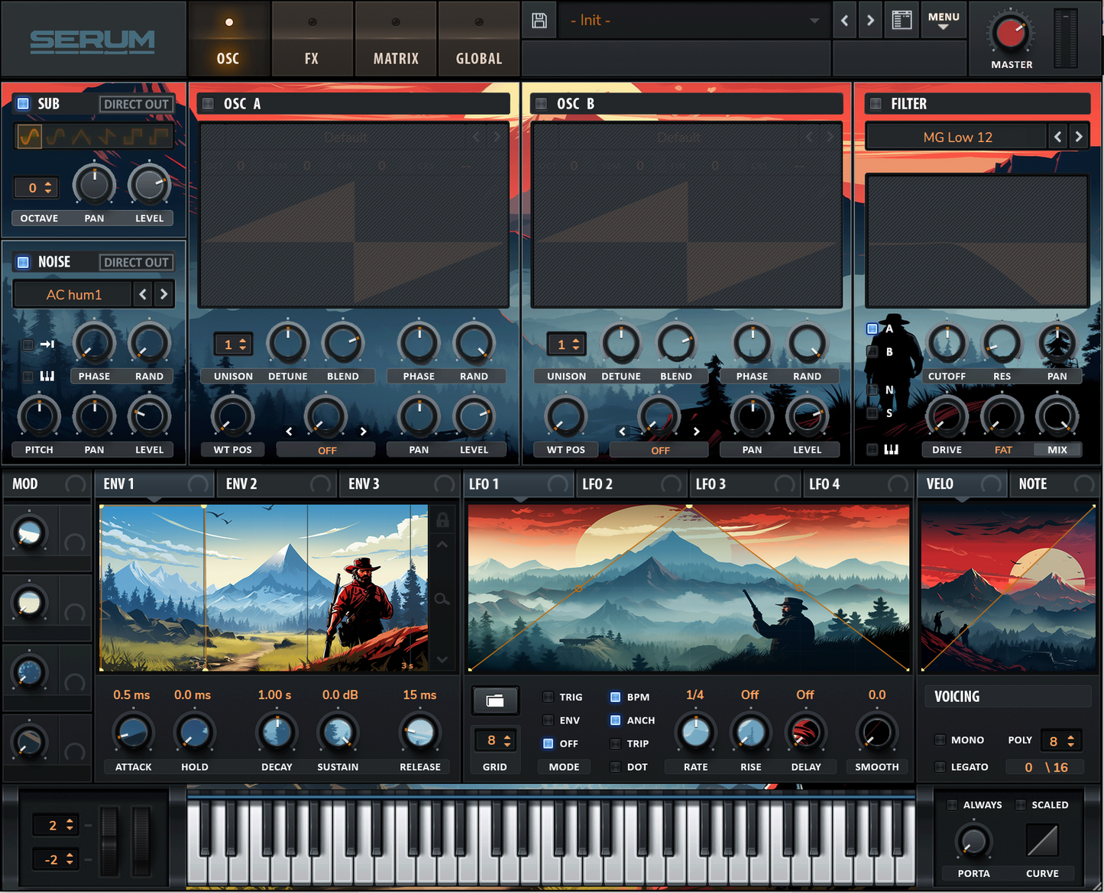This screenshot has width=1104, height=893.
Task: Toggle filter routing for oscillator B
Action: click(872, 351)
